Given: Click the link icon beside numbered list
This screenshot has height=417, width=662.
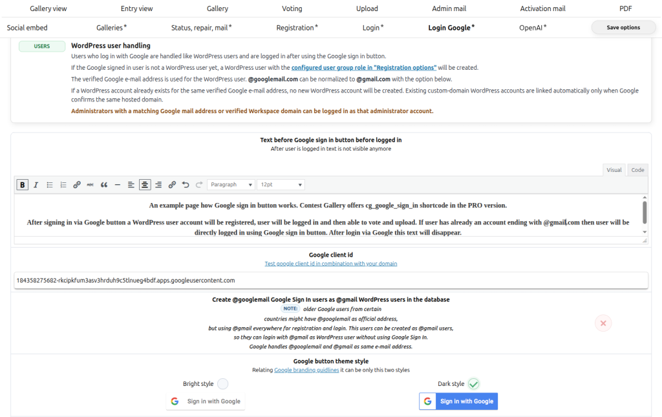Looking at the screenshot, I should [x=76, y=185].
